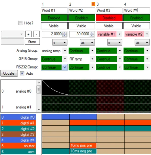Open Word #3 time unit dropdown (s)
Viewport: 151px width, 155px height.
click(x=115, y=42)
